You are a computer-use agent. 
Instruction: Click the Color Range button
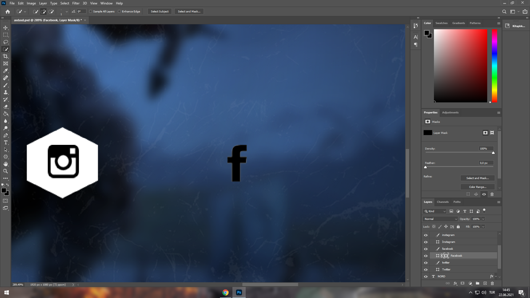[477, 187]
